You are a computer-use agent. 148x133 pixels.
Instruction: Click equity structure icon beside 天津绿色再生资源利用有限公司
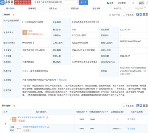point(47,117)
